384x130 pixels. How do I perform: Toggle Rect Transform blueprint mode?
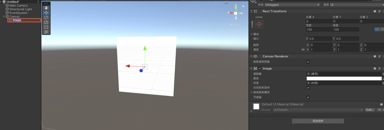tap(377, 29)
